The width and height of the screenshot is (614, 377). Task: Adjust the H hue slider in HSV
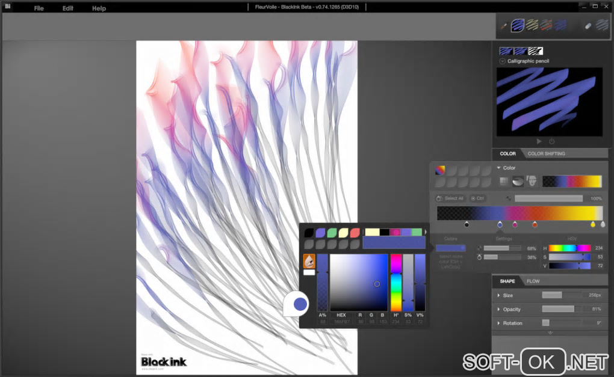tap(569, 248)
